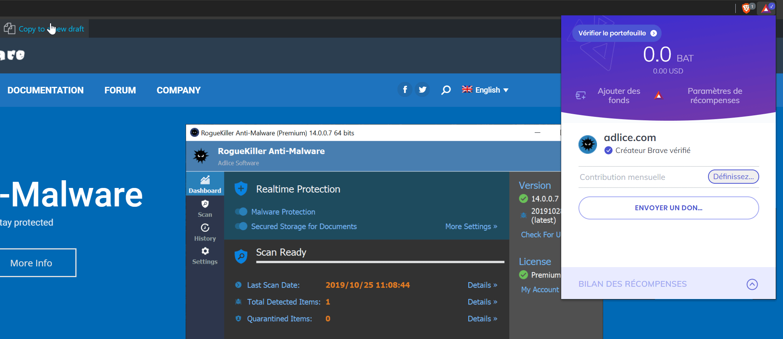The width and height of the screenshot is (783, 339).
Task: Click the Brave Shields lion icon
Action: click(746, 8)
